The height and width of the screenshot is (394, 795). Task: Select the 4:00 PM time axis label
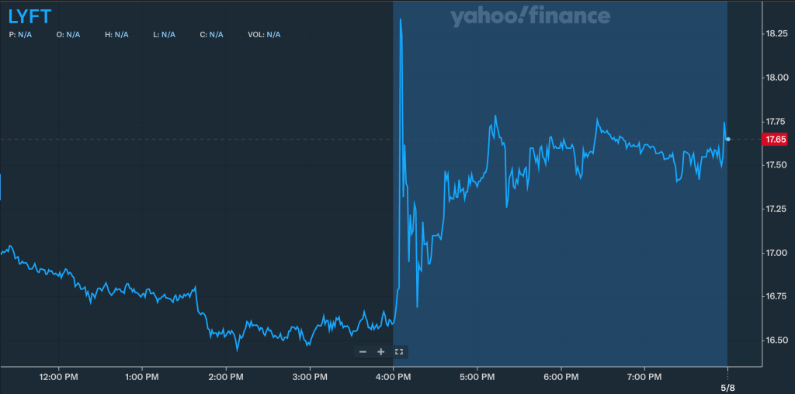pyautogui.click(x=394, y=377)
